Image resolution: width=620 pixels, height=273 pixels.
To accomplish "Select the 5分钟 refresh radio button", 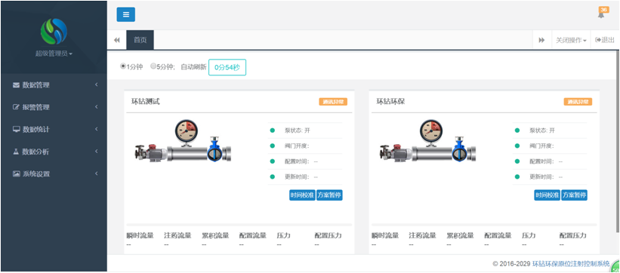I will coord(153,67).
